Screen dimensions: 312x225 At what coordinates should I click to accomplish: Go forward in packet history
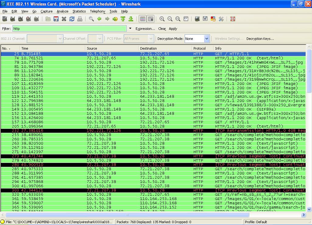(107, 19)
